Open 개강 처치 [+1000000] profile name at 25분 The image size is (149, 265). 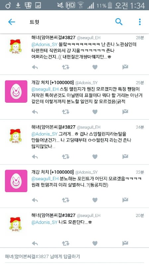tap(53, 82)
